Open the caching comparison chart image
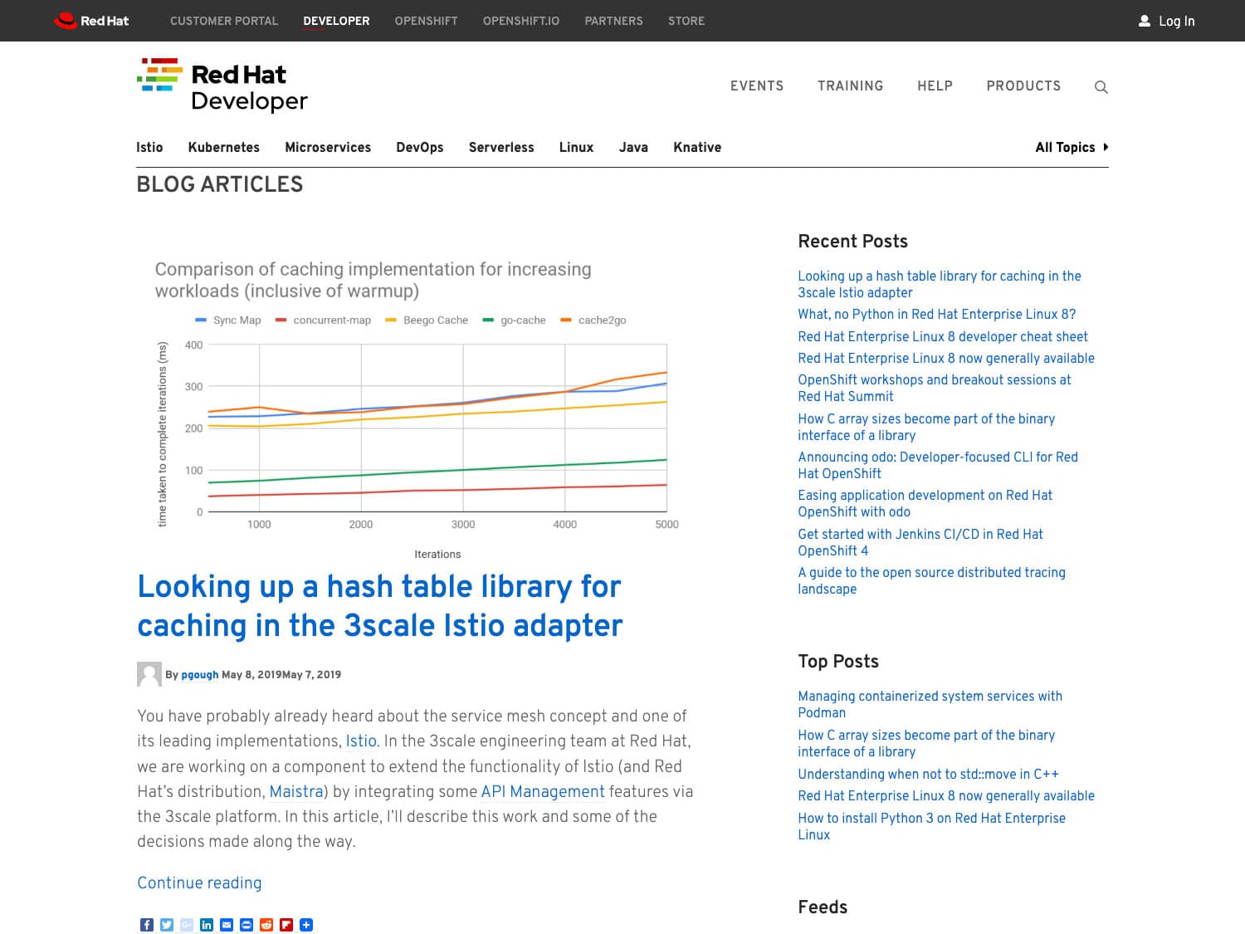Viewport: 1245px width, 934px height. pyautogui.click(x=417, y=407)
